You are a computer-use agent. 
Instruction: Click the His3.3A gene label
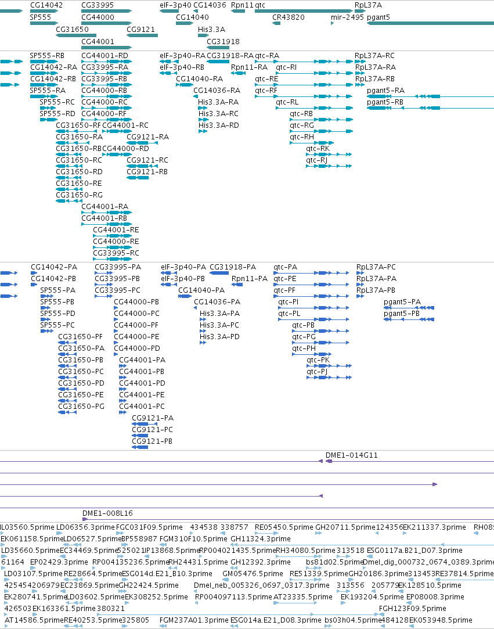pyautogui.click(x=211, y=29)
